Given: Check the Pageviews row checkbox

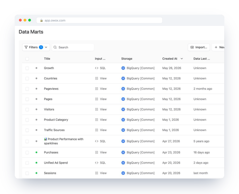Looking at the screenshot, I should pyautogui.click(x=27, y=89).
